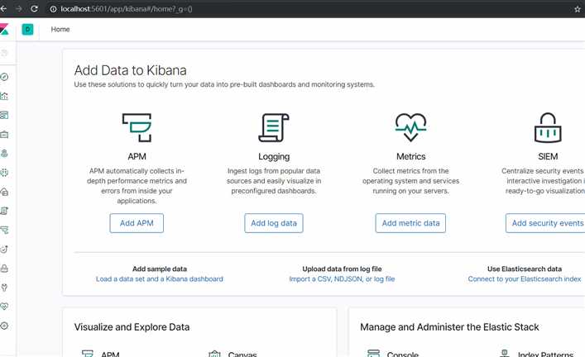Click the Kibana logo in the header
Screen dimensions: 585x357
[x=4, y=29]
